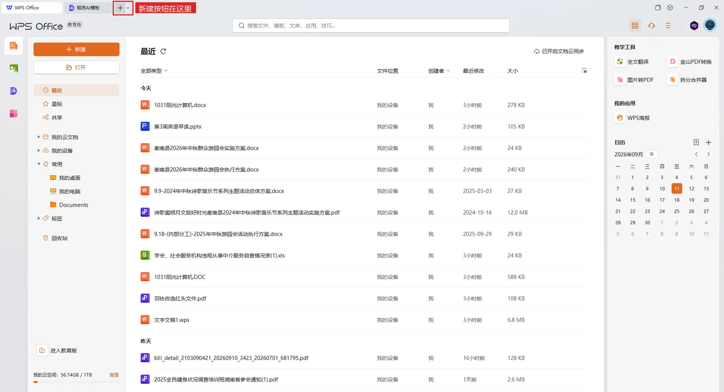The height and width of the screenshot is (392, 724).
Task: Go to next month in calendar
Action: (x=709, y=155)
